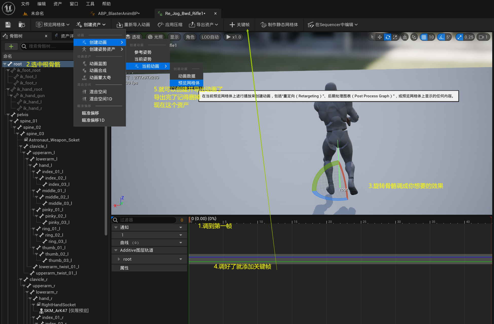Open camera speed setting showing 1
The width and height of the screenshot is (494, 324).
click(x=483, y=37)
